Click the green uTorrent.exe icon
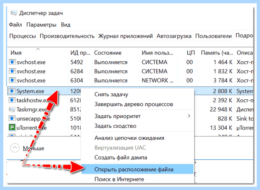 point(12,127)
